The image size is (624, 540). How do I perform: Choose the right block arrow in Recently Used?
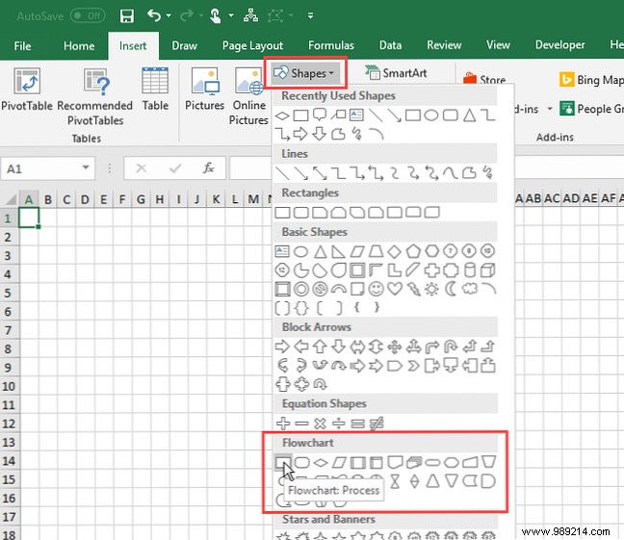[x=300, y=134]
